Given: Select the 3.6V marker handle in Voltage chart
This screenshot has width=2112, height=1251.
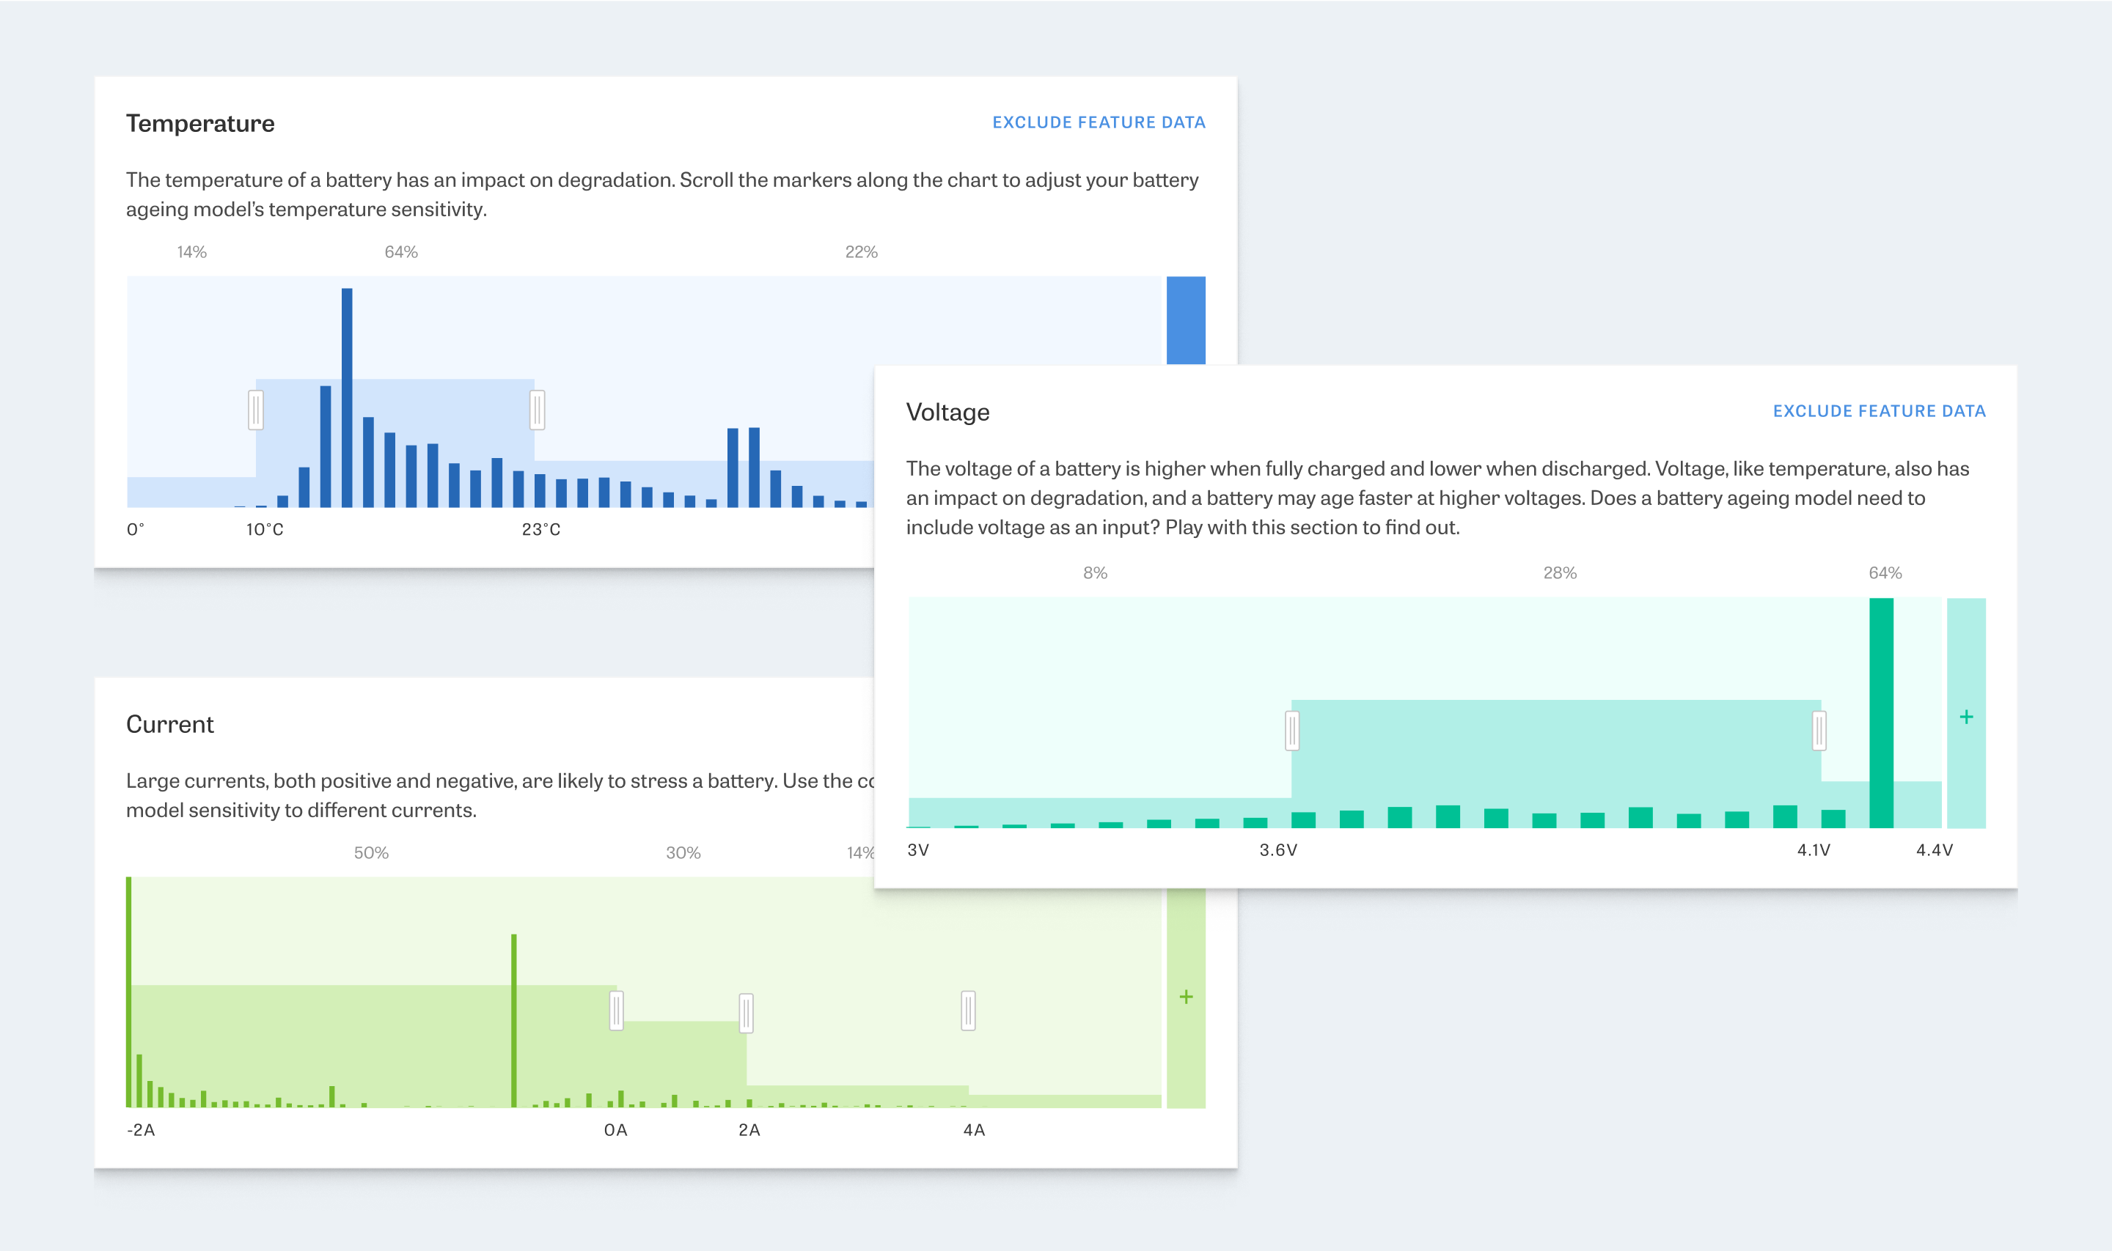Looking at the screenshot, I should pos(1291,730).
